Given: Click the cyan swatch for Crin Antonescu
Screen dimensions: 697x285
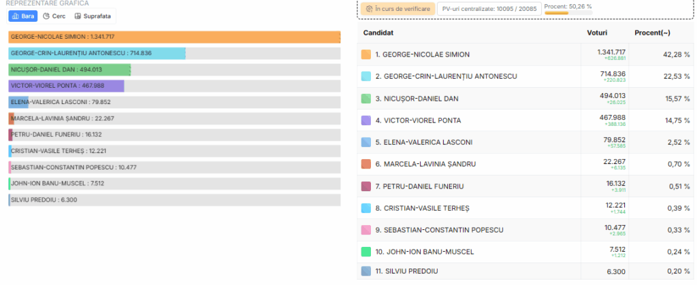Looking at the screenshot, I should pos(366,76).
